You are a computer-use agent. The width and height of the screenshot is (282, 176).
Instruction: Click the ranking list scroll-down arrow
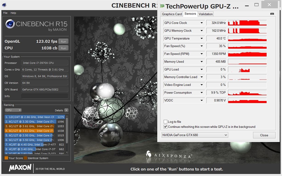click(x=67, y=152)
